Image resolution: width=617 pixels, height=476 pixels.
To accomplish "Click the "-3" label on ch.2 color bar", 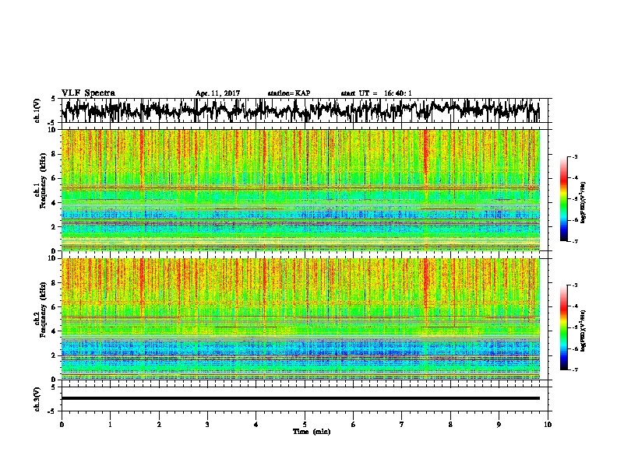I will pos(575,285).
